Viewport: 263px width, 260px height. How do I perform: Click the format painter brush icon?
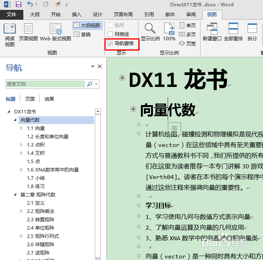[57, 4]
